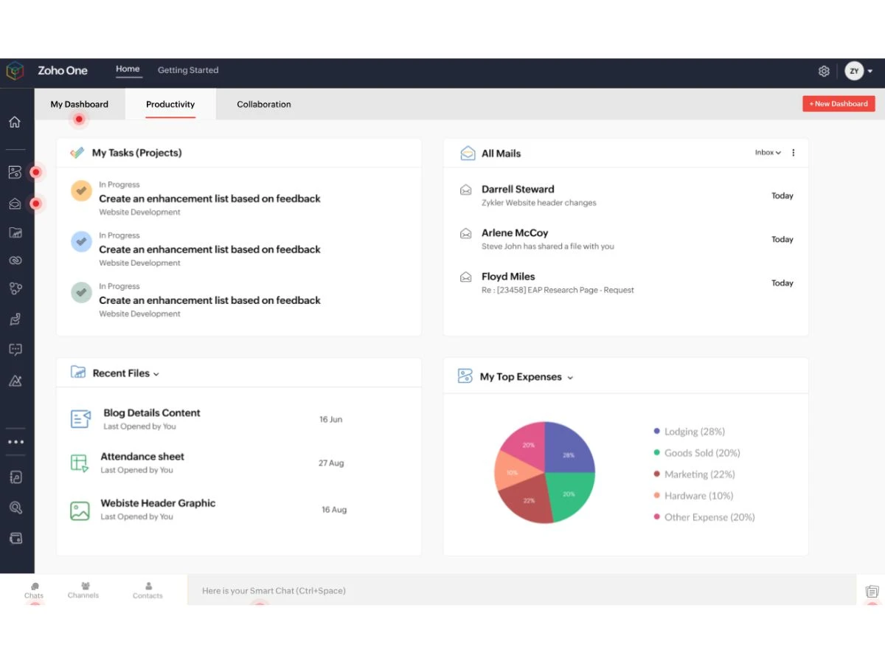Open the chain-link icon in sidebar

[15, 260]
